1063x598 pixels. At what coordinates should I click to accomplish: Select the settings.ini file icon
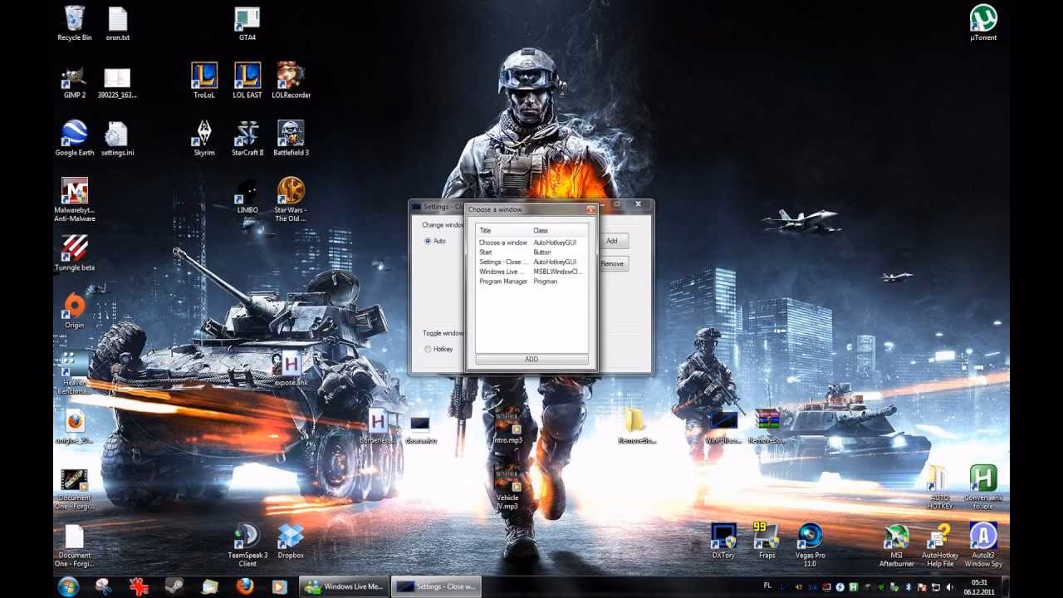pyautogui.click(x=118, y=138)
